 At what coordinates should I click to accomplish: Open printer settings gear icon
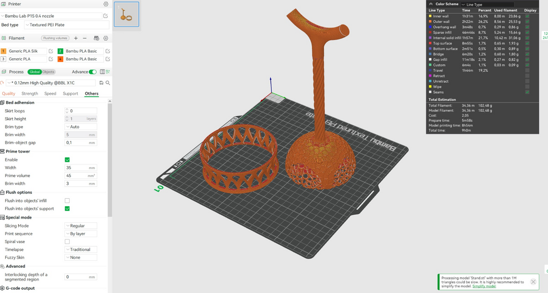pyautogui.click(x=105, y=4)
